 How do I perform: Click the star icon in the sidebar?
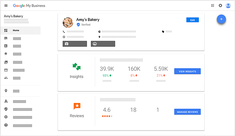[6, 54]
